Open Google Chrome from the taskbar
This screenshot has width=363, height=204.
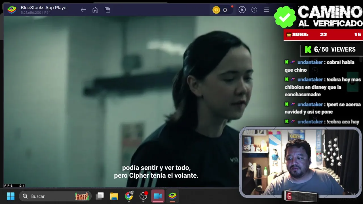pyautogui.click(x=129, y=196)
